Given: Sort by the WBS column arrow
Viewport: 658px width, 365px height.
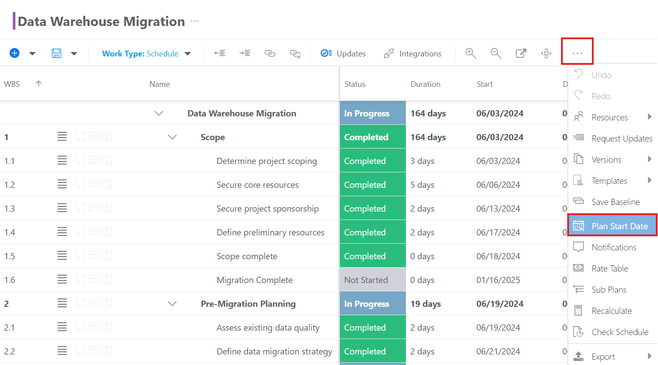Looking at the screenshot, I should point(38,84).
